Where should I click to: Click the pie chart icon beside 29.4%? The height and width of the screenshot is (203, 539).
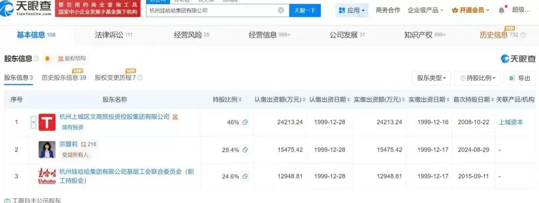pyautogui.click(x=245, y=150)
